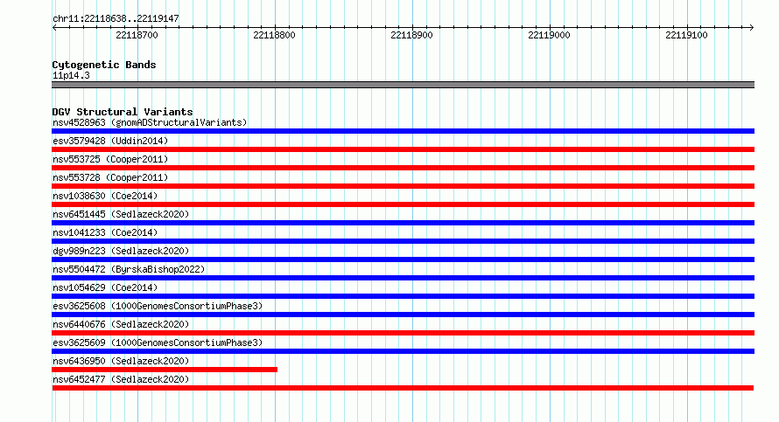
Task: Click the nsv4528963 gnomADStructuralVariants label
Action: pos(150,122)
